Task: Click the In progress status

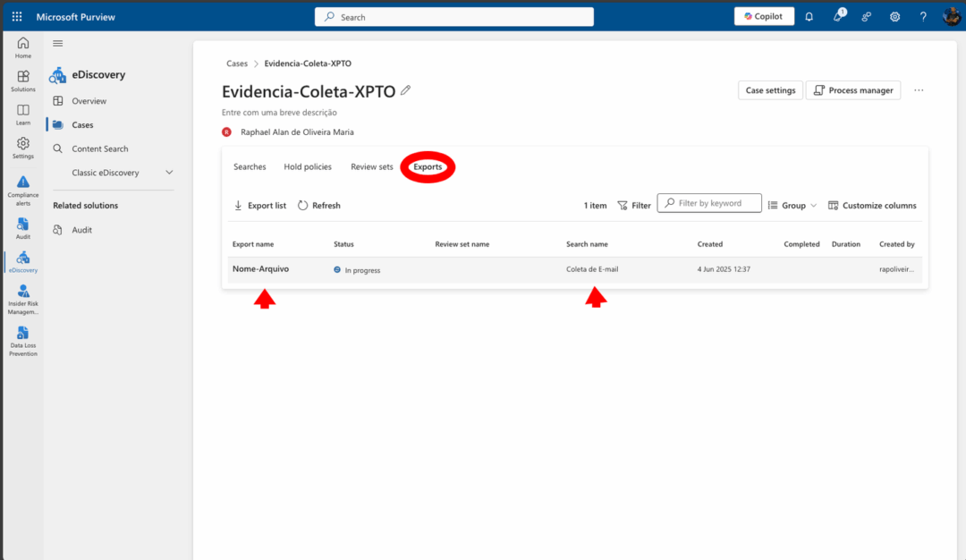Action: (357, 270)
